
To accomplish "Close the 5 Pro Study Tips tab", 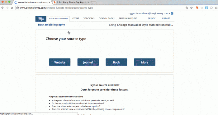I will (x=88, y=2).
